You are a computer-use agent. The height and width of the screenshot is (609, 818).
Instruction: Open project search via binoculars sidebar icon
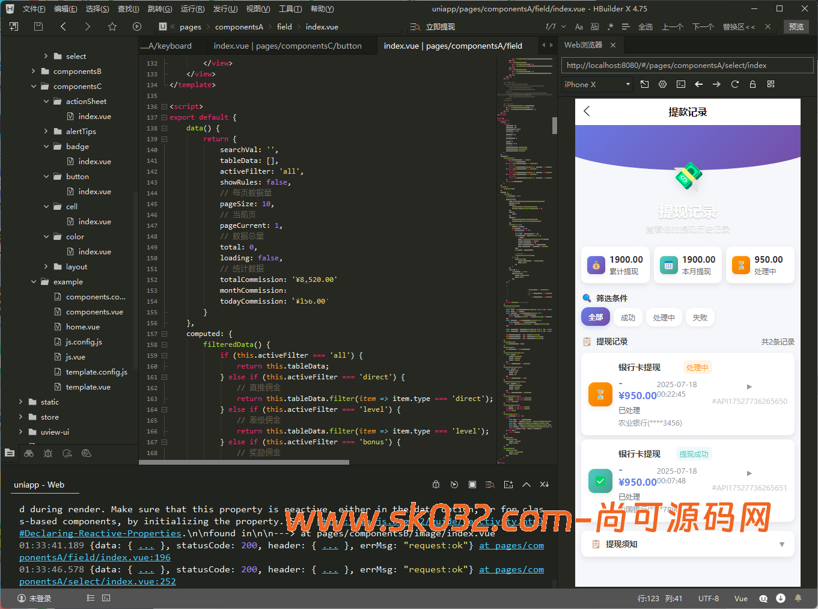click(29, 453)
